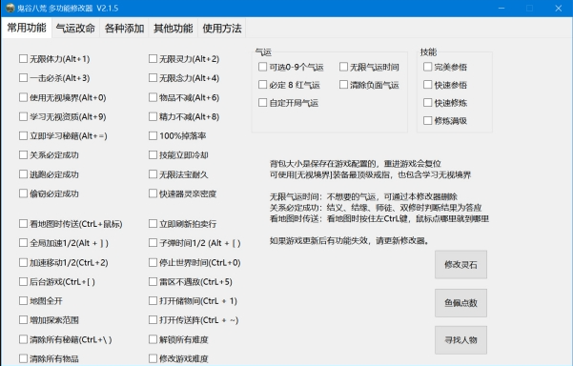Enable 完美参悟 skill option
The width and height of the screenshot is (573, 366).
coord(427,67)
